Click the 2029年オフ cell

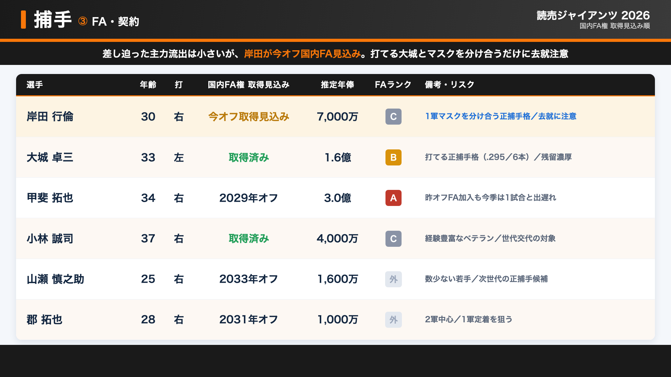(x=248, y=198)
